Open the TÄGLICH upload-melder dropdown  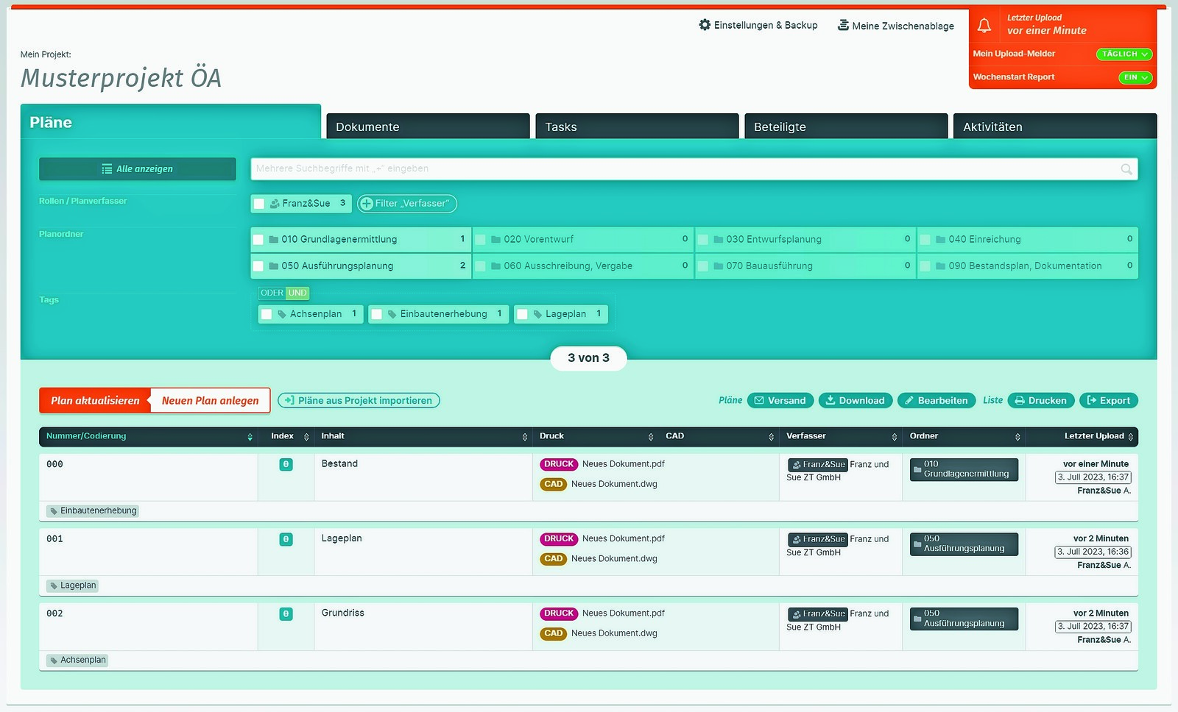point(1124,54)
